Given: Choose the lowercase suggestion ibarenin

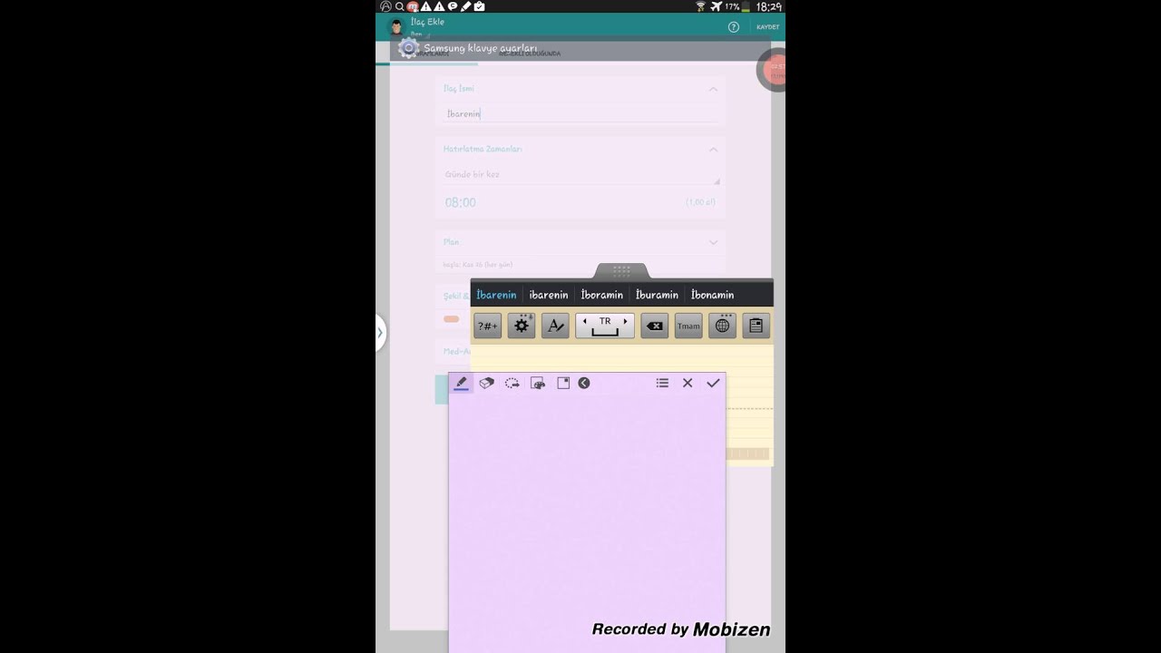Looking at the screenshot, I should [x=549, y=295].
